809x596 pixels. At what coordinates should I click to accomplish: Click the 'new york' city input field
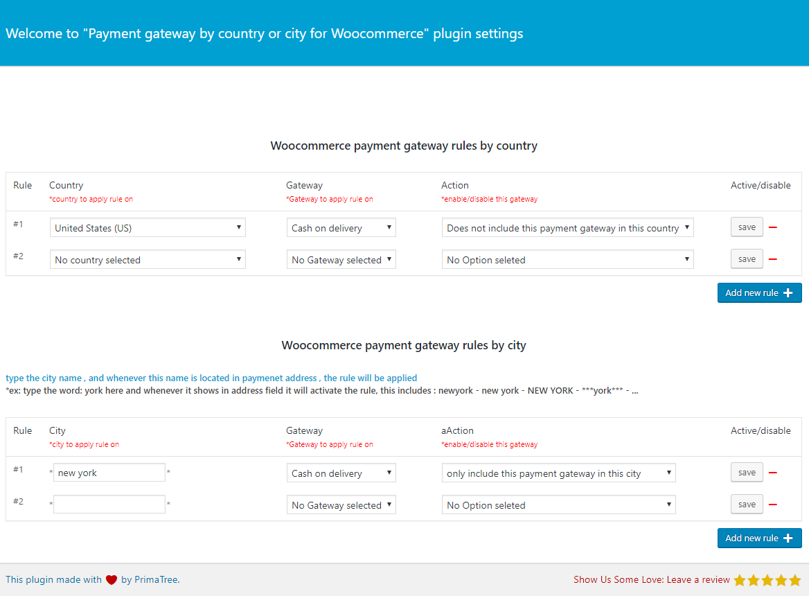[x=109, y=473]
